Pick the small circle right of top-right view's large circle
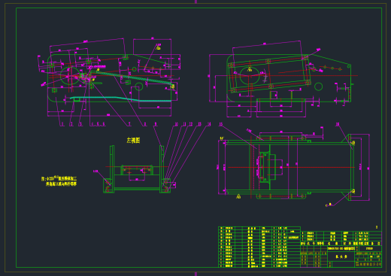 click(x=318, y=86)
